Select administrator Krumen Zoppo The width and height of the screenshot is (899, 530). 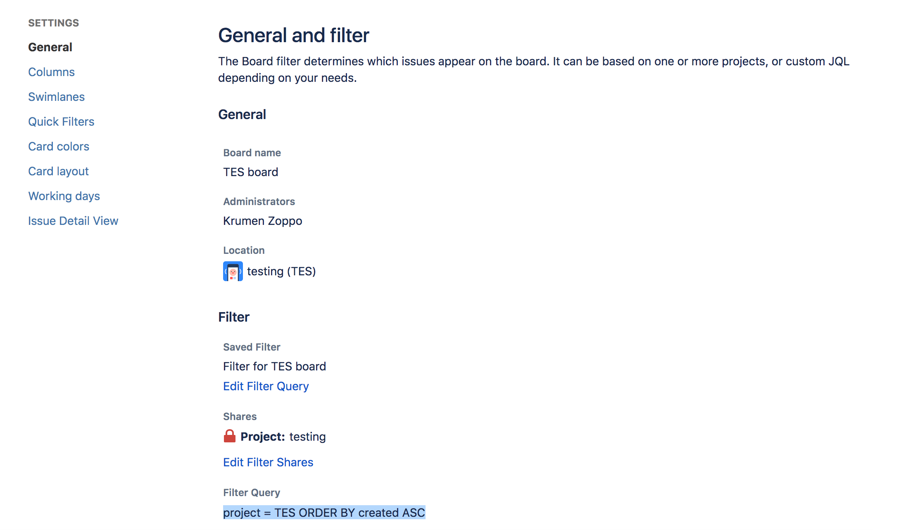point(262,221)
